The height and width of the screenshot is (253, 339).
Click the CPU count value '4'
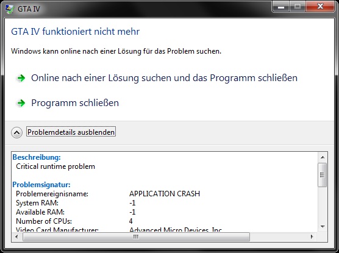131,221
